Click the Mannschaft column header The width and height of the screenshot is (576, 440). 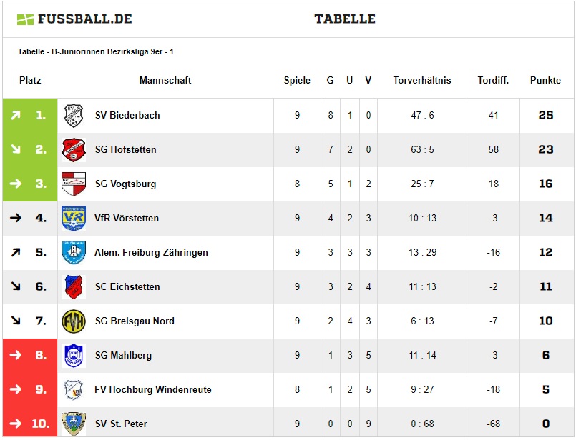coord(165,80)
